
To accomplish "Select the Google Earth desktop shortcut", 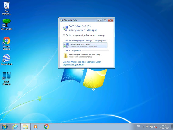I will (x=6, y=59).
